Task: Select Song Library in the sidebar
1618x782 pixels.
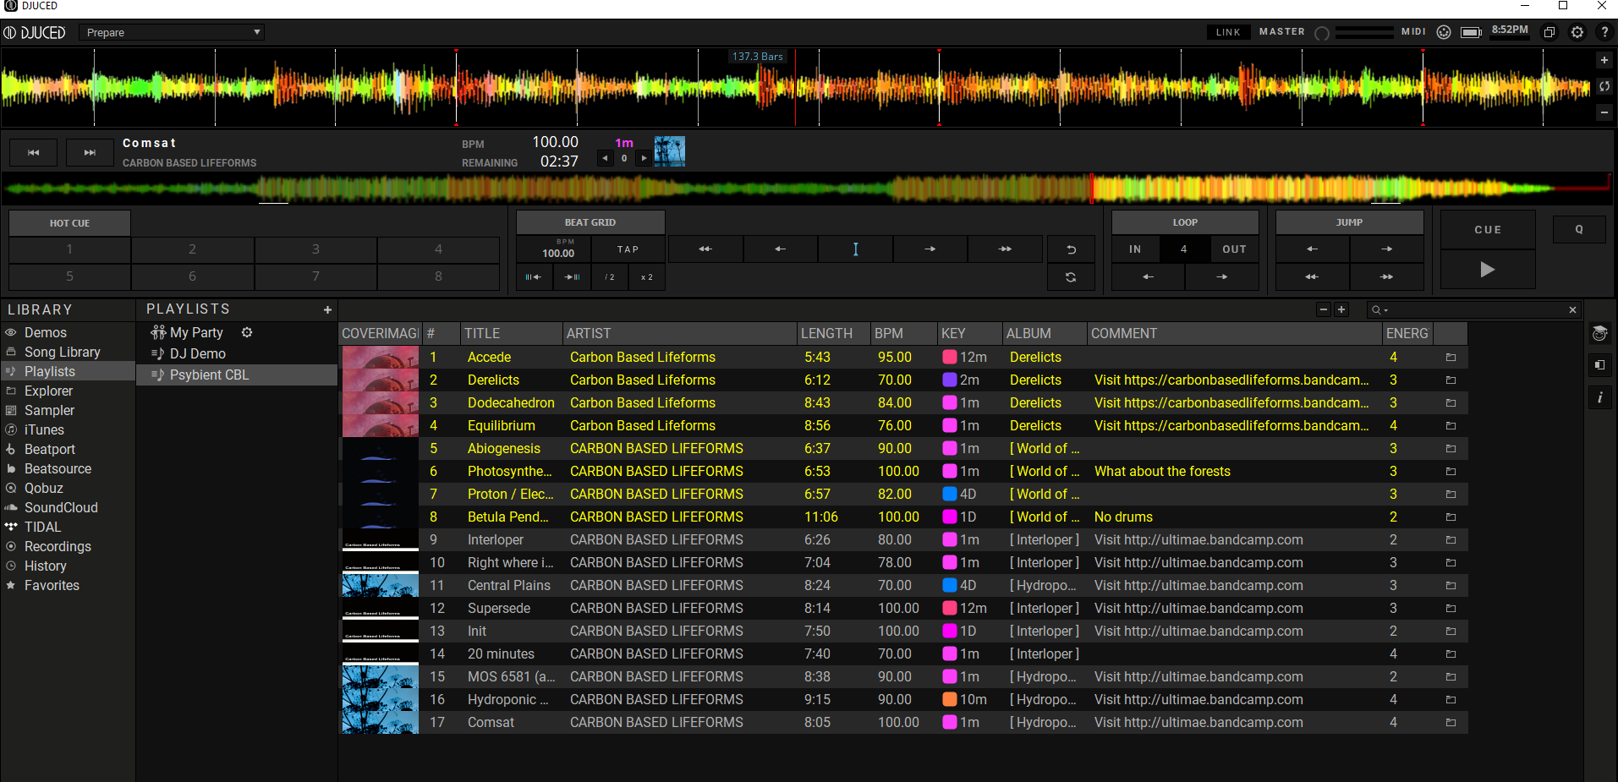Action: click(x=62, y=353)
